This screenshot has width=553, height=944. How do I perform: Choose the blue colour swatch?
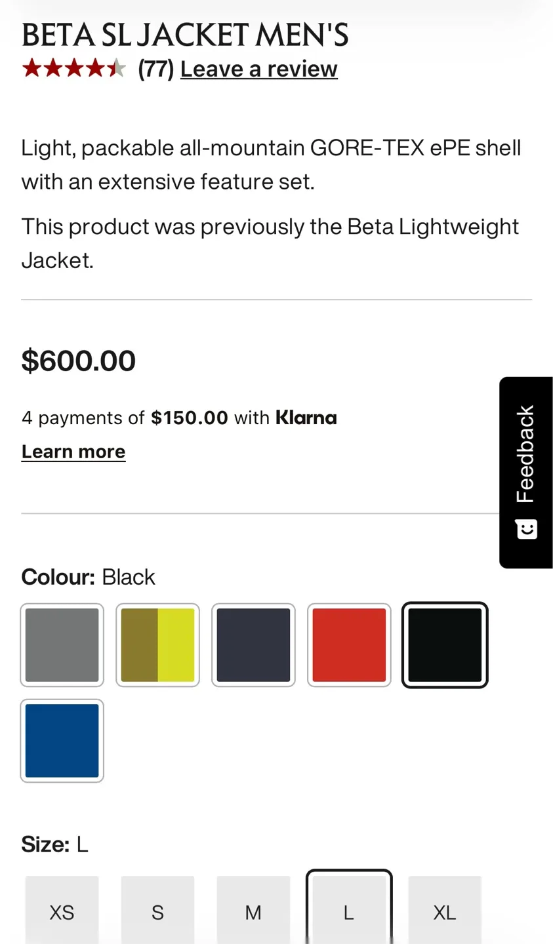click(62, 740)
